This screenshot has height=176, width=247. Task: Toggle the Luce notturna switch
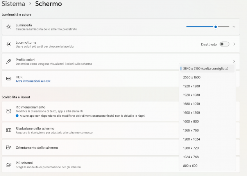click(224, 44)
